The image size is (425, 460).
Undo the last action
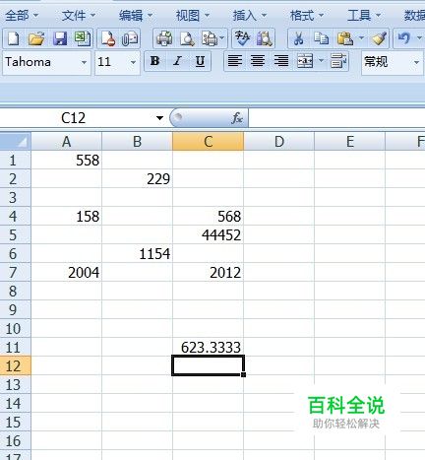tap(404, 38)
